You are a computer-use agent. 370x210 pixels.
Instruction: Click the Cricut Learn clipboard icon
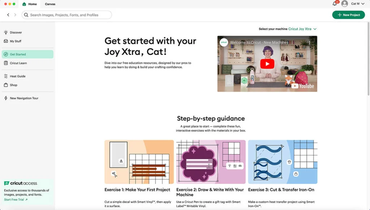tap(6, 63)
